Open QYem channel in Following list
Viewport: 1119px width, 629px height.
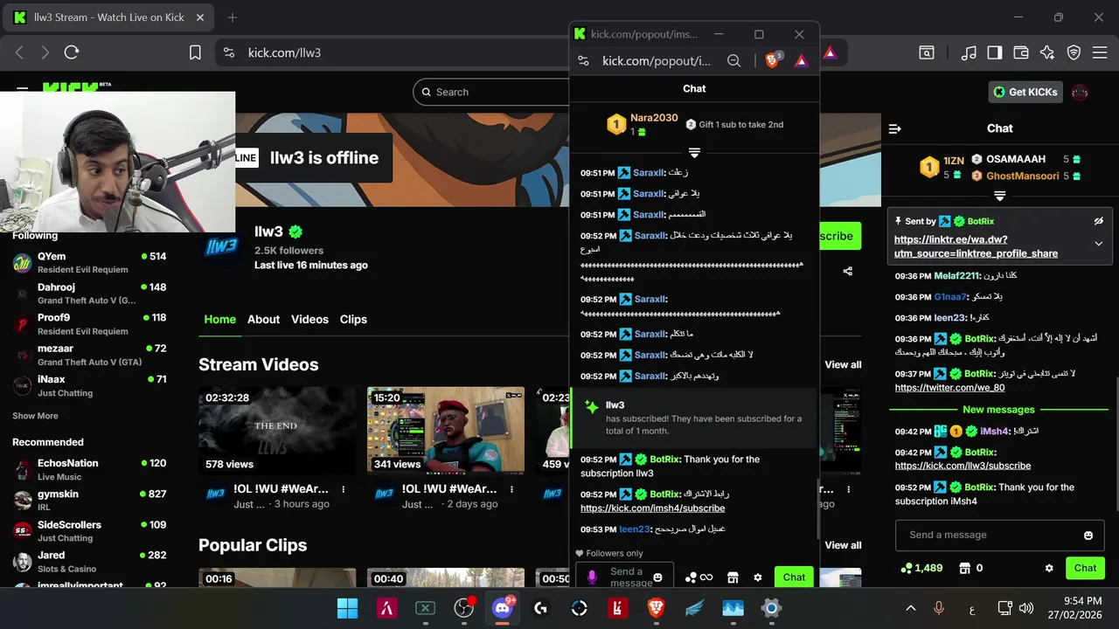click(89, 262)
